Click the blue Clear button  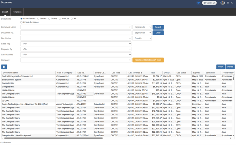coord(158,33)
